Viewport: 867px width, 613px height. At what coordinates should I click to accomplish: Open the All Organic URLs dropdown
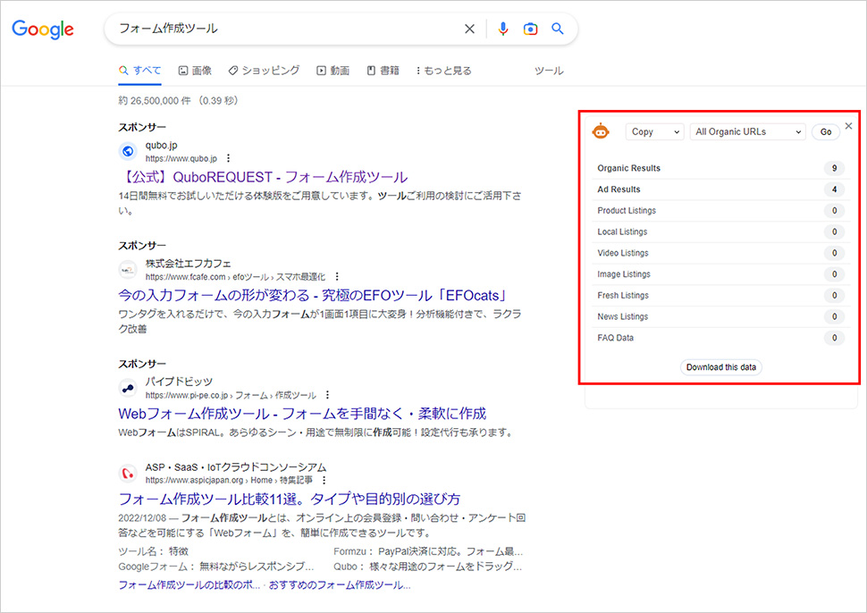coord(747,131)
